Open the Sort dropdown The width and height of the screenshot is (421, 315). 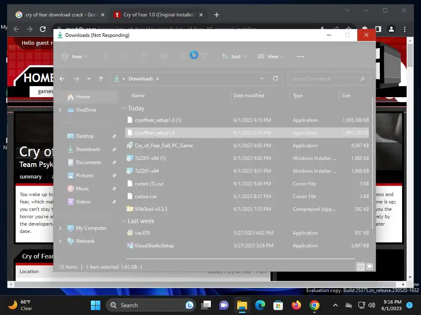[x=234, y=57]
